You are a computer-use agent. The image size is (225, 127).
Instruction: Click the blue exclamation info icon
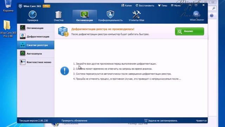click(x=65, y=71)
